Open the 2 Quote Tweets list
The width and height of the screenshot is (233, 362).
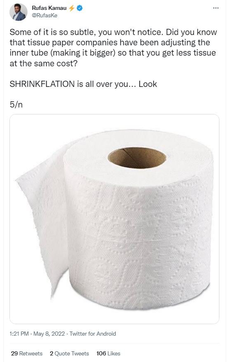[x=69, y=353]
